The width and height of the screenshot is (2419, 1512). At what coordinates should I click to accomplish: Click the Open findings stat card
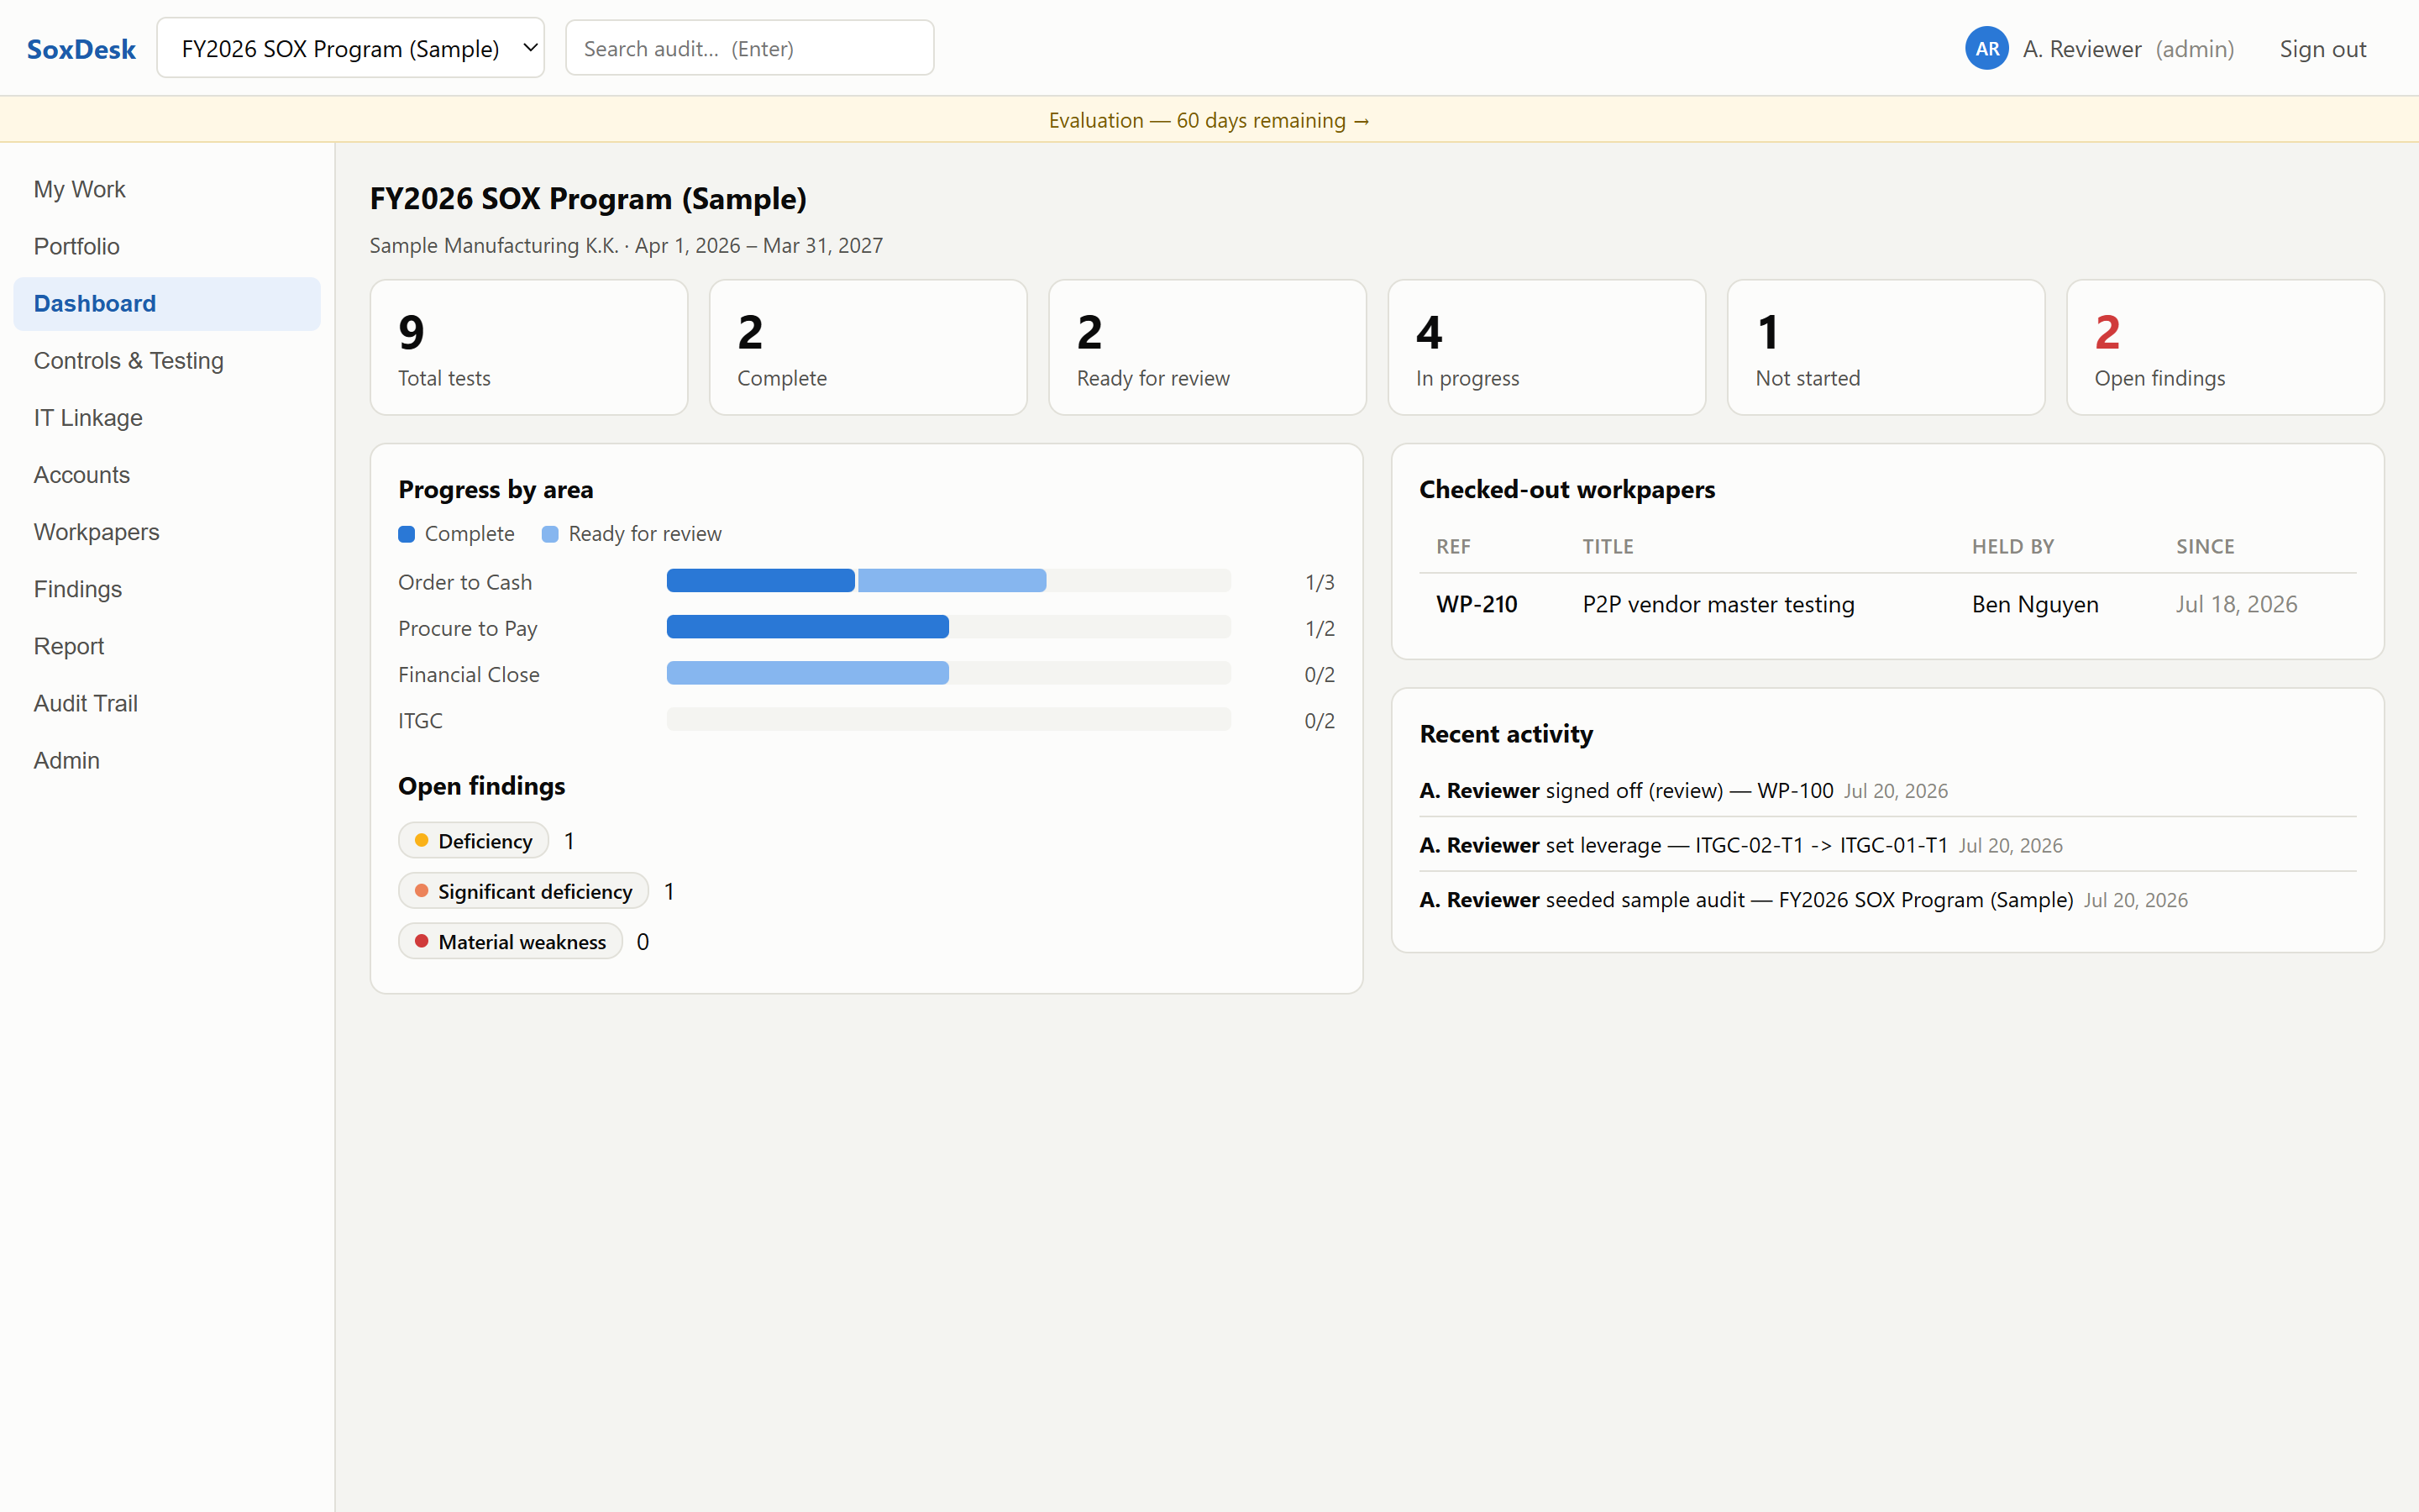pos(2225,347)
